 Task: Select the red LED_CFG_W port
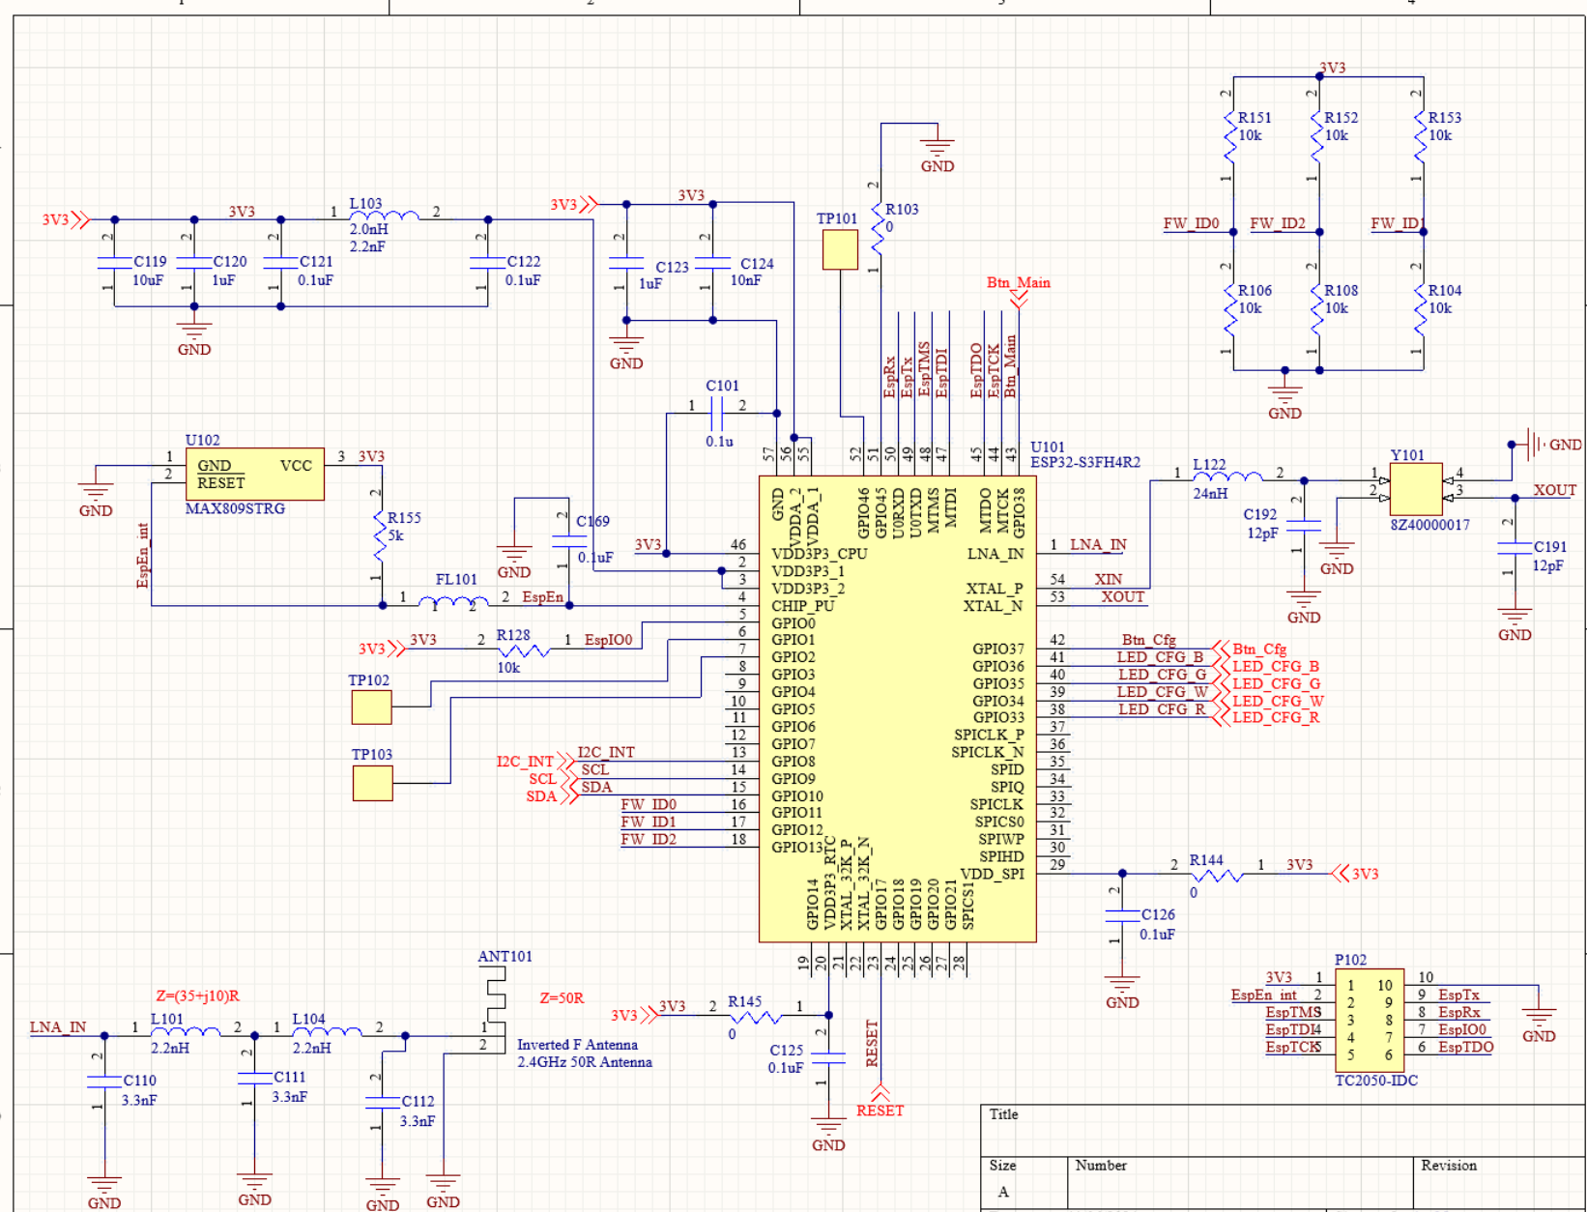[1269, 701]
